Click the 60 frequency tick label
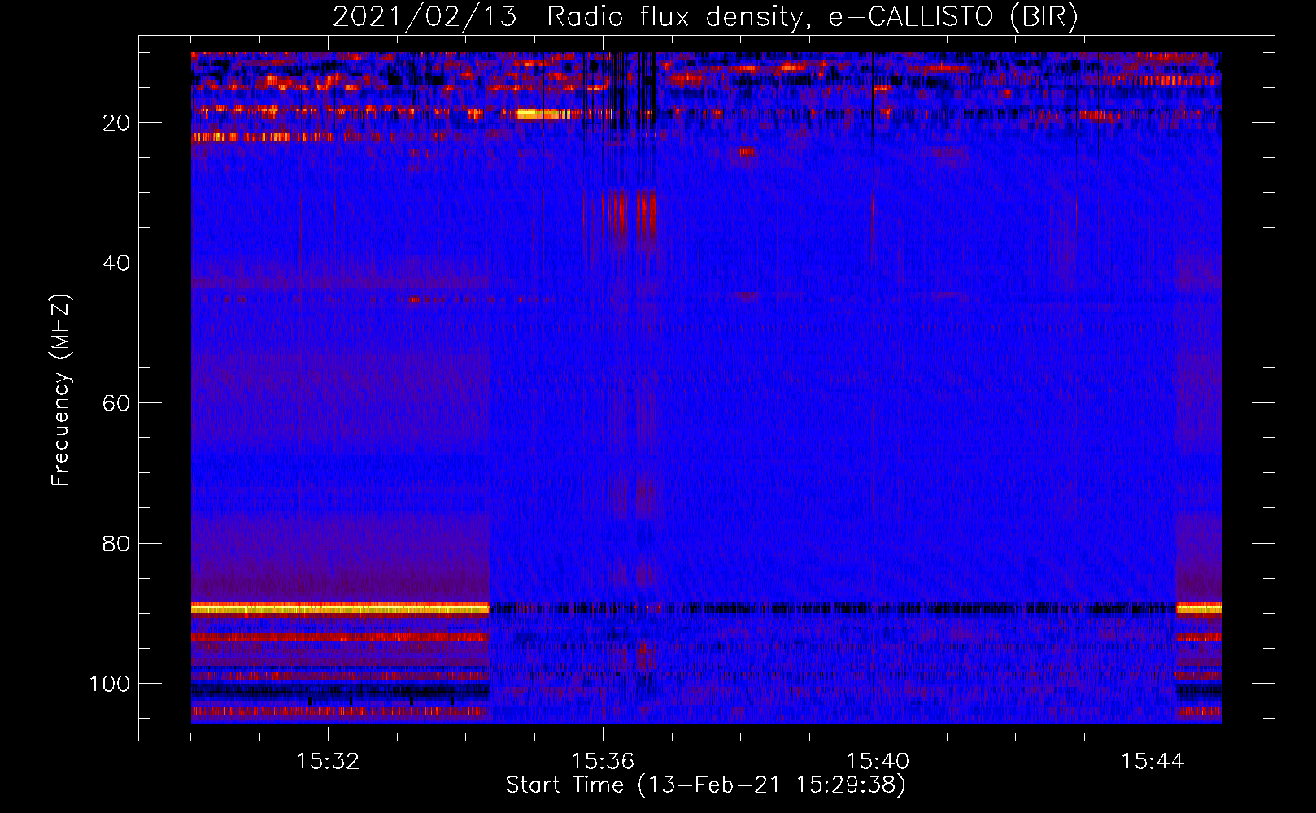Screen dimensions: 1316x813 [117, 404]
